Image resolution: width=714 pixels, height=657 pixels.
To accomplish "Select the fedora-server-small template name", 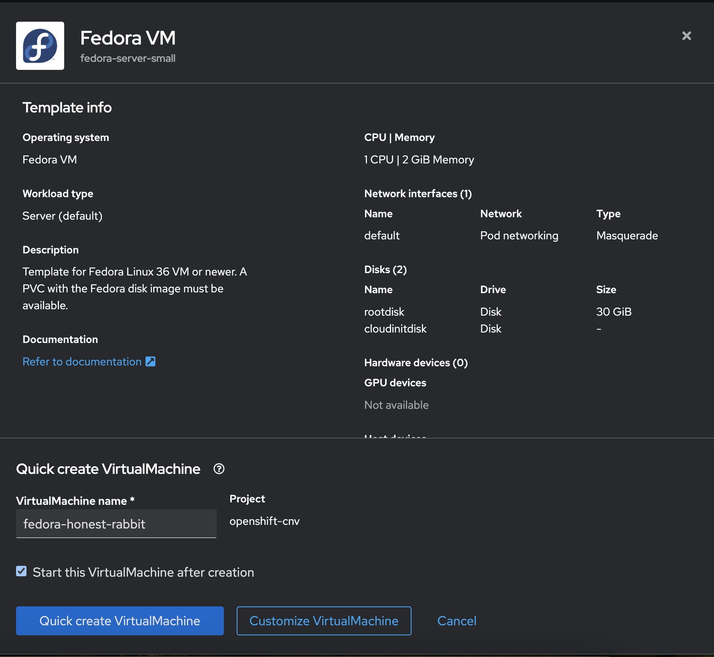I will coord(128,58).
